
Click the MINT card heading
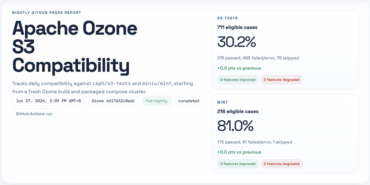(223, 102)
